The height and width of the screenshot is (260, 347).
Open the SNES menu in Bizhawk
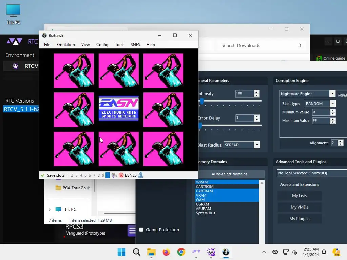pyautogui.click(x=136, y=45)
